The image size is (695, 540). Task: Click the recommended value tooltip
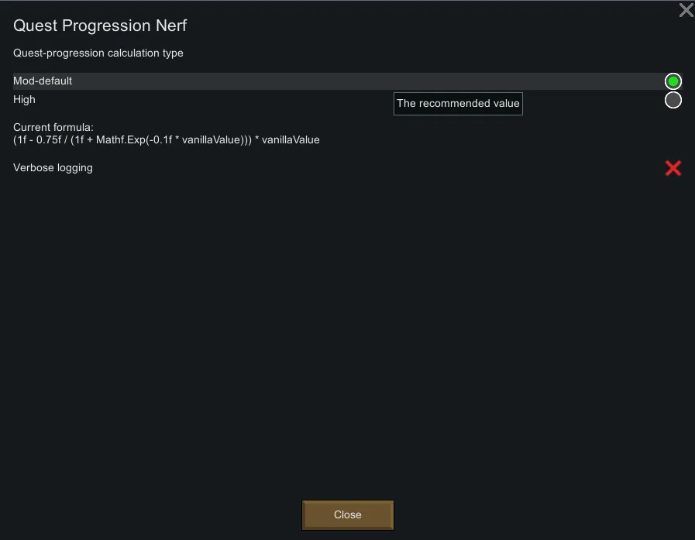[x=458, y=104]
